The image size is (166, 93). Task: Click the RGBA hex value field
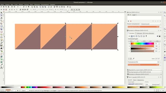coord(157,59)
